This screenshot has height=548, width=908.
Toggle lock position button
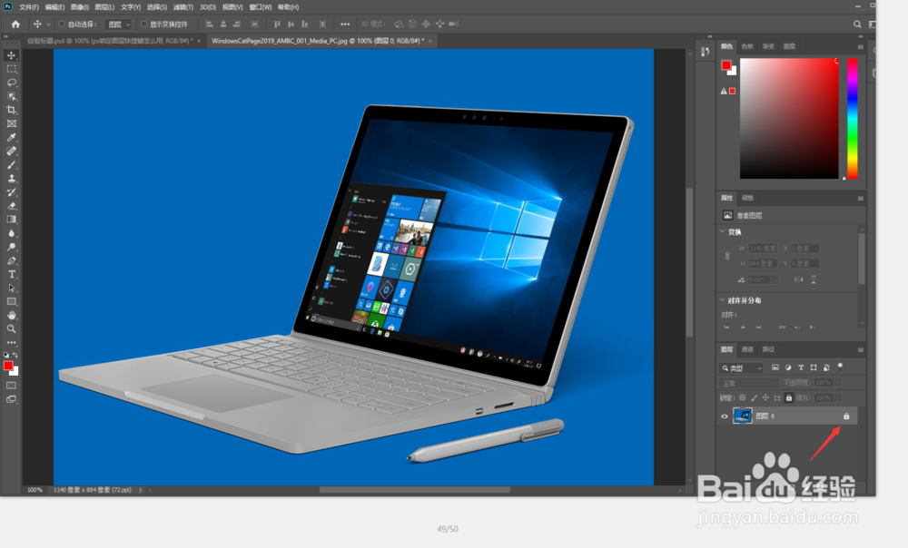tap(765, 397)
